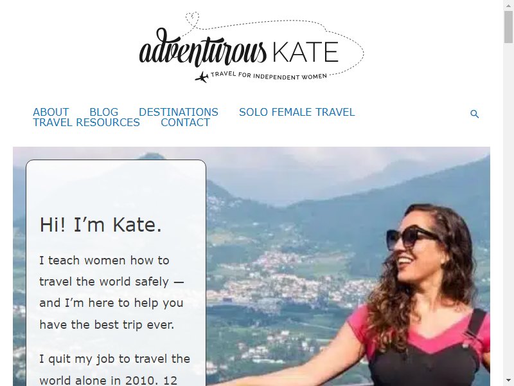
Task: Open the About menu item
Action: [51, 112]
